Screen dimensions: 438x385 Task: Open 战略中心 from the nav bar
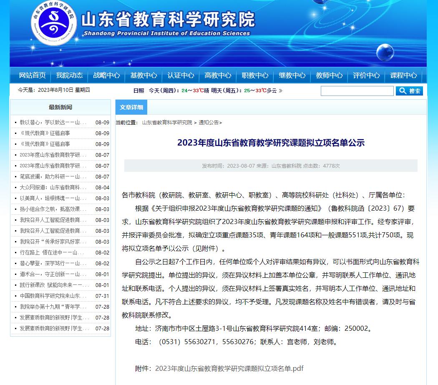click(x=106, y=75)
